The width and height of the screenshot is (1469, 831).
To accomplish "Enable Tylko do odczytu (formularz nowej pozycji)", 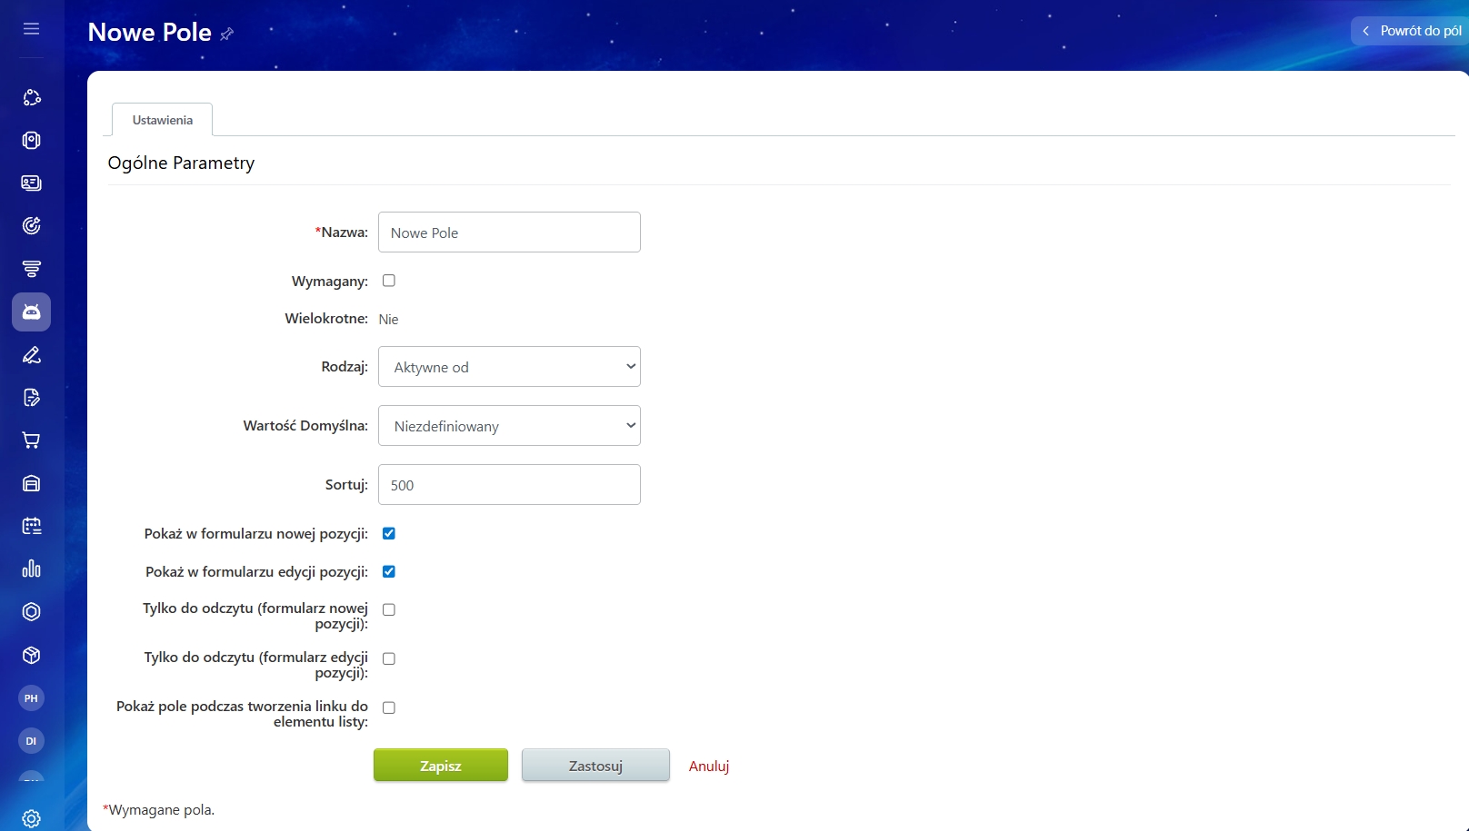I will coord(389,609).
